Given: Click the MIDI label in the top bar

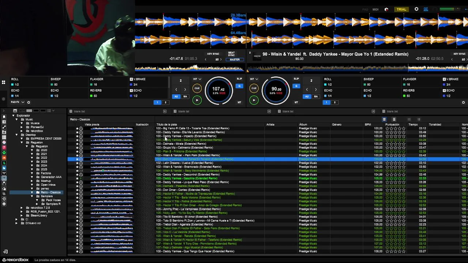Looking at the screenshot, I should (375, 9).
